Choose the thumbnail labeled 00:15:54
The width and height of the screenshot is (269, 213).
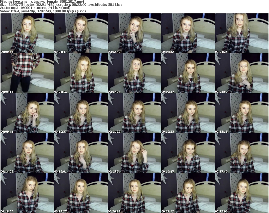point(134,153)
